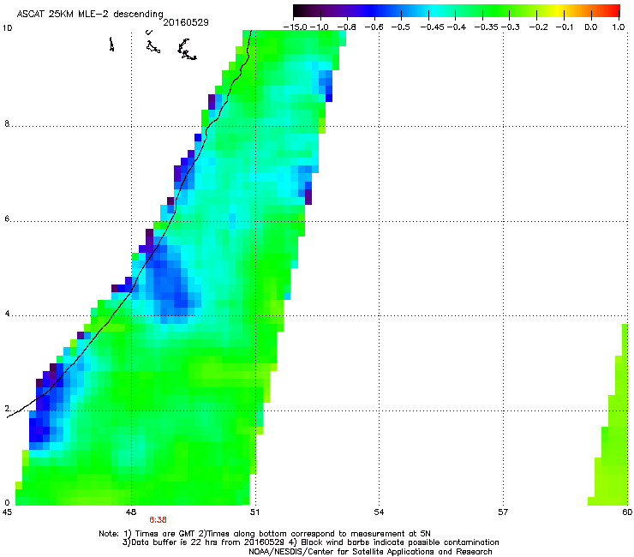The width and height of the screenshot is (634, 557).
Task: Click the "-0.35" color bar label
Action: point(487,27)
